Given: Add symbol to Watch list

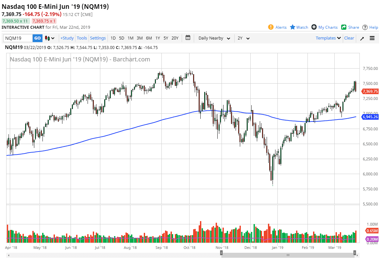Looking at the screenshot, I should point(299,27).
